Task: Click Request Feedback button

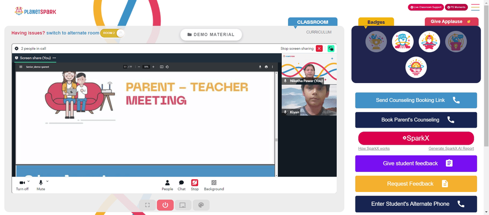Action: [x=416, y=184]
